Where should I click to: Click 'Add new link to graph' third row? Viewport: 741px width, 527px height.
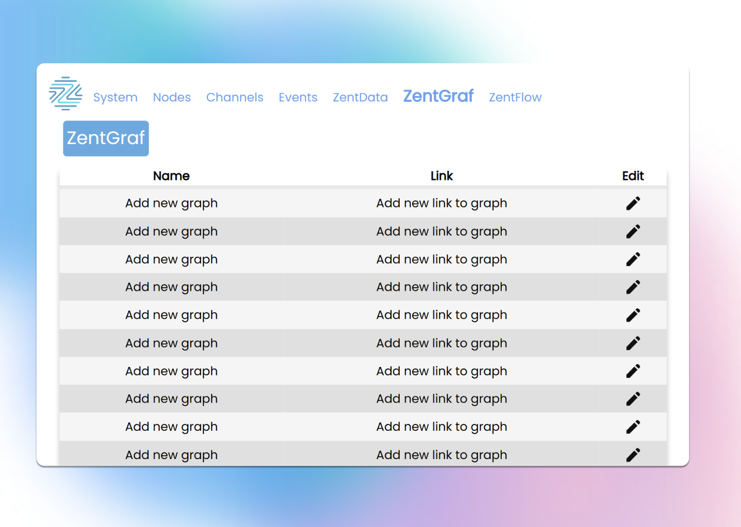pos(442,260)
